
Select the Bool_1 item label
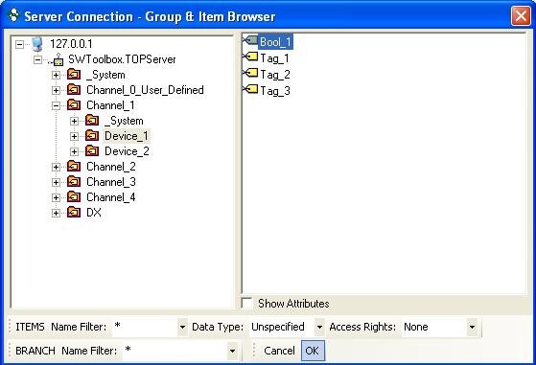pyautogui.click(x=275, y=41)
